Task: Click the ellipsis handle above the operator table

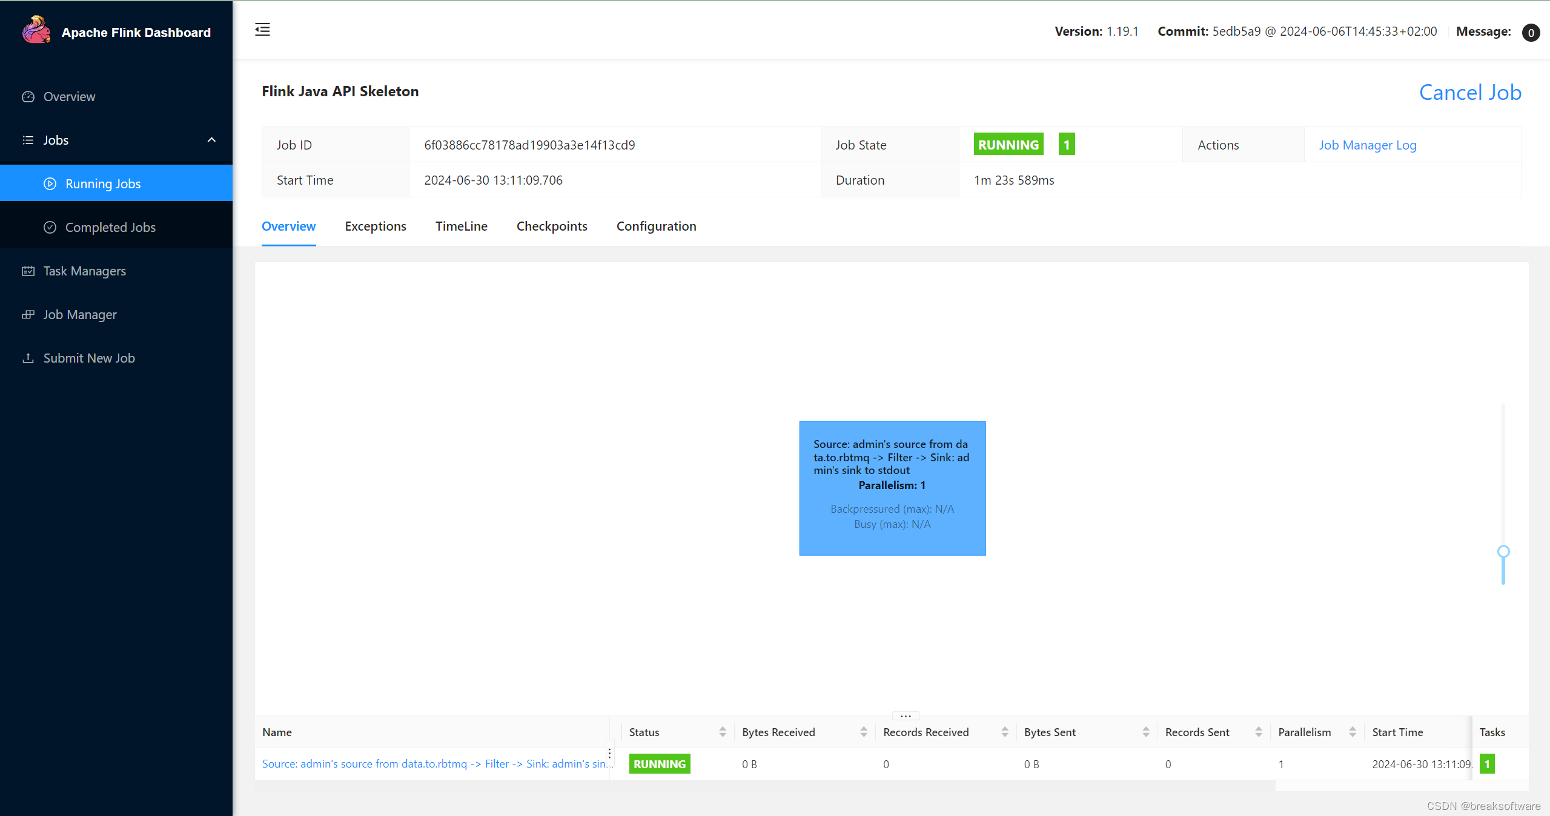Action: (906, 716)
